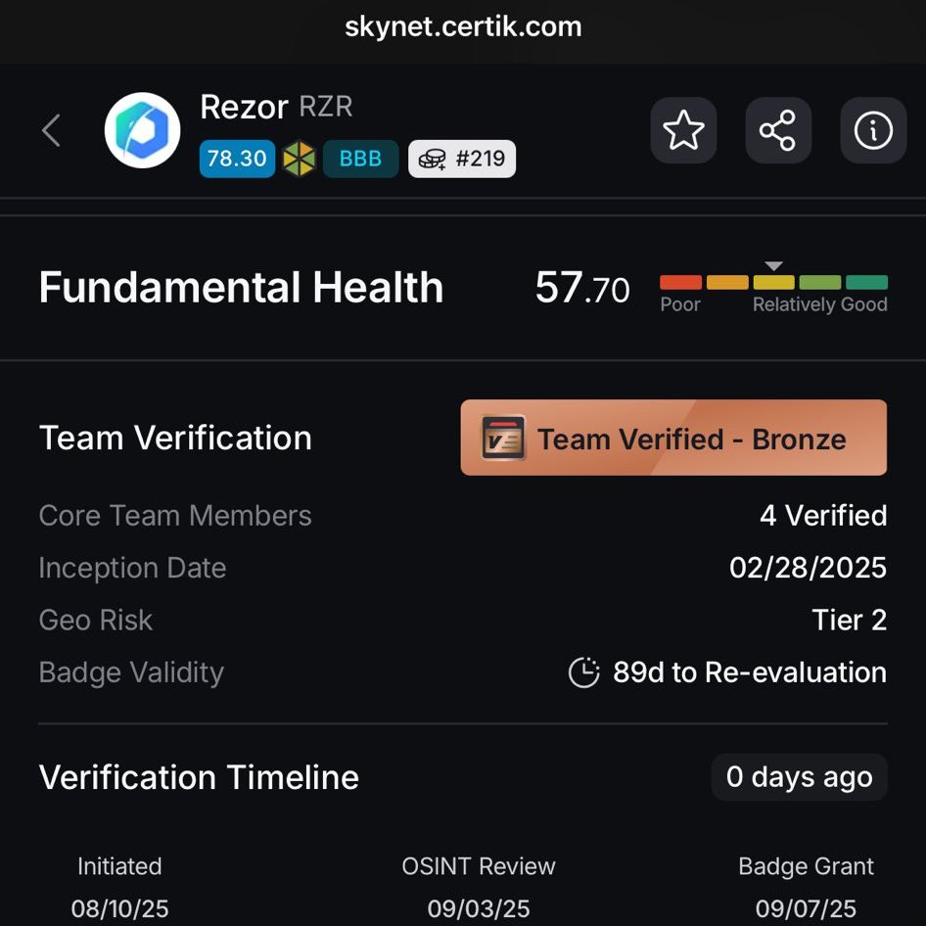Select the BBB rating badge
The height and width of the screenshot is (926, 926).
pyautogui.click(x=360, y=159)
